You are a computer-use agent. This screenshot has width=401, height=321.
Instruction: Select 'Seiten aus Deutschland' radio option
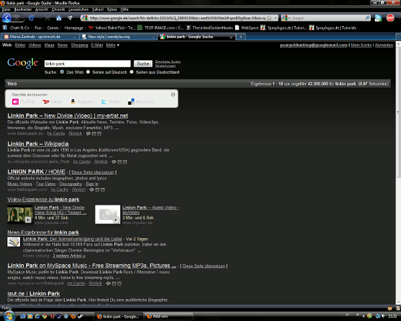point(132,72)
